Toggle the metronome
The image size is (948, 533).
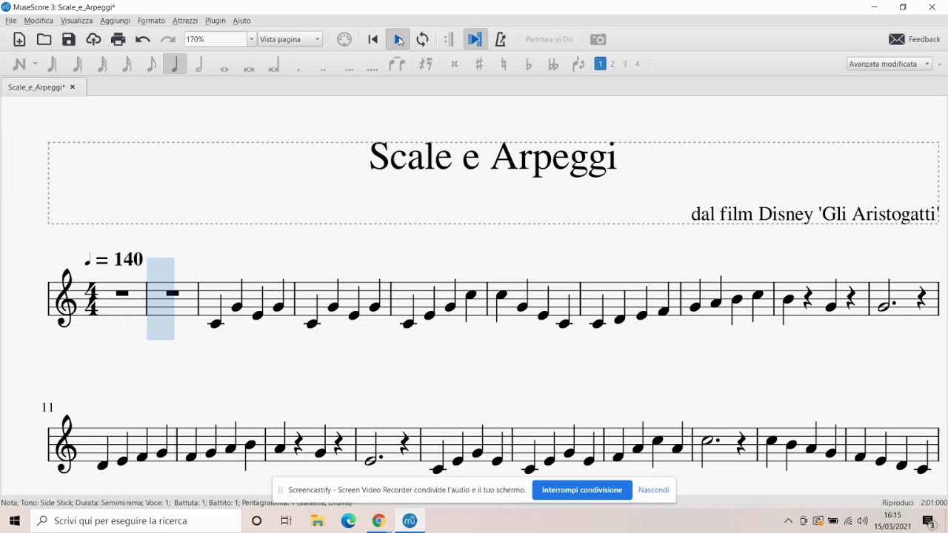[x=501, y=39]
